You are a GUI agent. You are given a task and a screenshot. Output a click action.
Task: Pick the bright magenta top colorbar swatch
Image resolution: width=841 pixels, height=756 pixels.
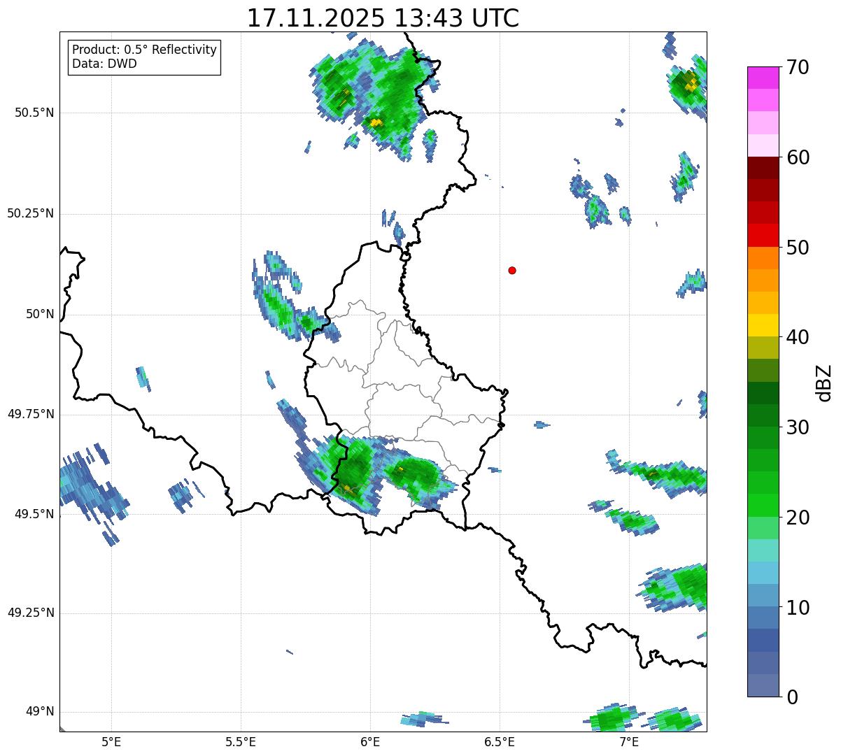[763, 78]
